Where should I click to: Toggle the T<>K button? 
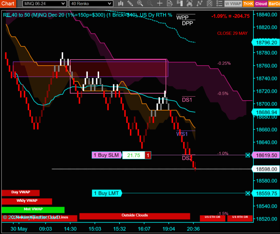click(x=248, y=4)
